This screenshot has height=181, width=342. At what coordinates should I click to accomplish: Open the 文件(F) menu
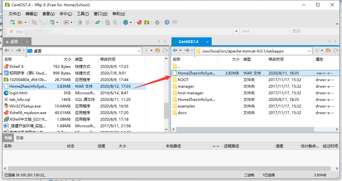pyautogui.click(x=15, y=14)
